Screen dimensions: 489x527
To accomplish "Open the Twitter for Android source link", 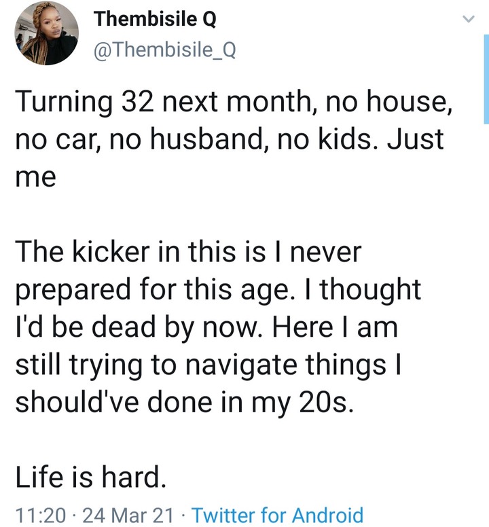I will coord(277,515).
